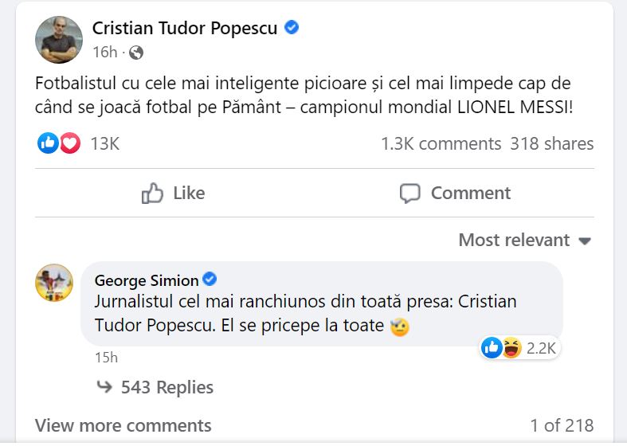Viewport: 627px width, 446px height.
Task: Click the blue like reaction icon under post
Action: pos(49,143)
